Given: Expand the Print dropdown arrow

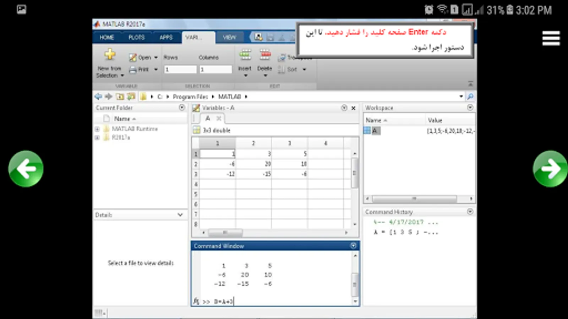Looking at the screenshot, I should [156, 69].
